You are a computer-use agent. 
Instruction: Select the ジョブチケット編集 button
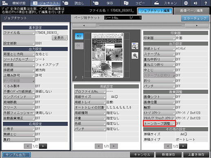click(155, 11)
